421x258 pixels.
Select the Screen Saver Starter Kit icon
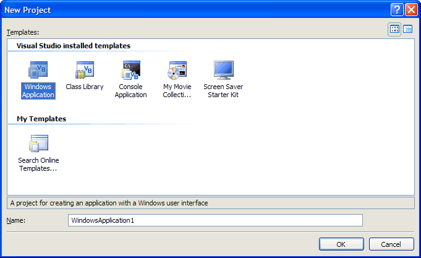223,70
